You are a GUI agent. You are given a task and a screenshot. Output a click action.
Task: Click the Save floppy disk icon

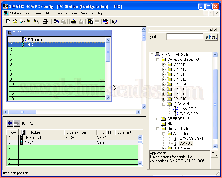click(x=28, y=21)
